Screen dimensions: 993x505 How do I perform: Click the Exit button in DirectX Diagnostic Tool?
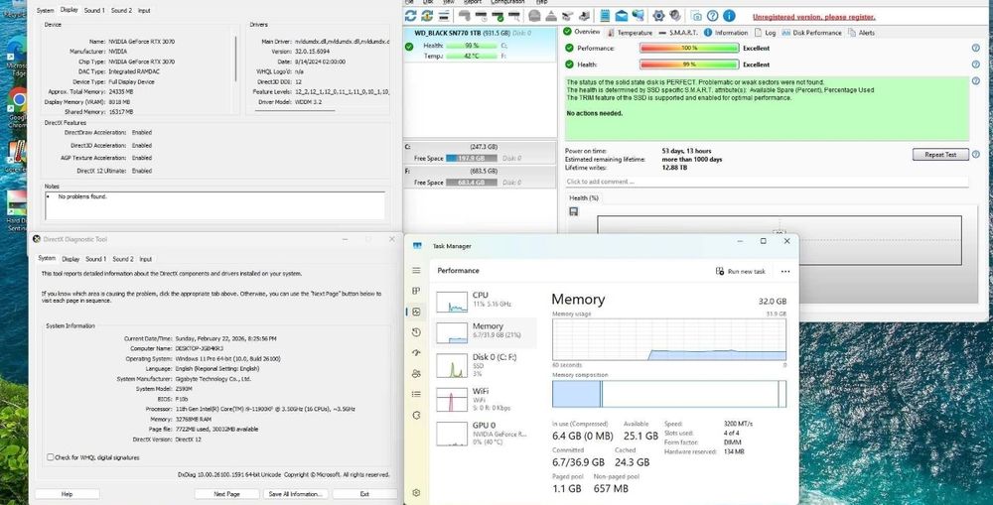(364, 494)
